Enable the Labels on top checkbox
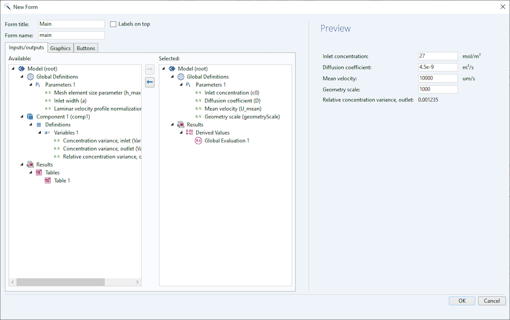Image resolution: width=510 pixels, height=320 pixels. [x=113, y=24]
